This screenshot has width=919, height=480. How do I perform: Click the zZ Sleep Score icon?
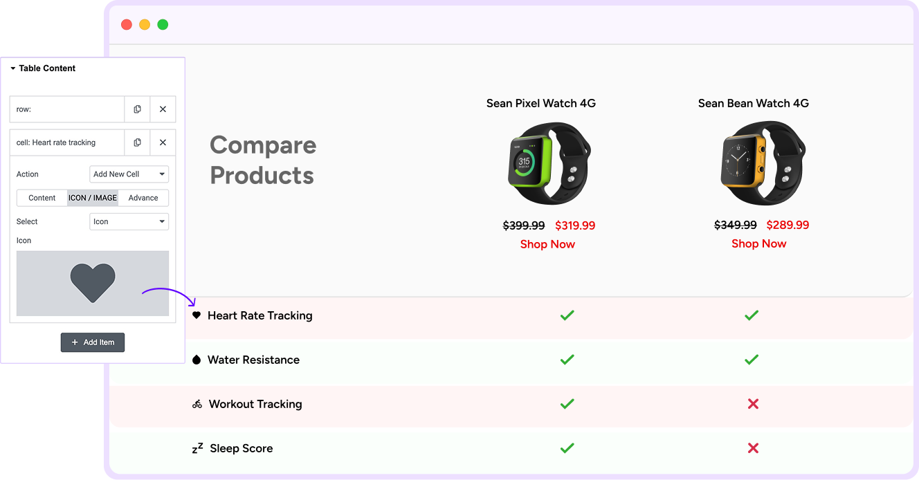pyautogui.click(x=197, y=448)
